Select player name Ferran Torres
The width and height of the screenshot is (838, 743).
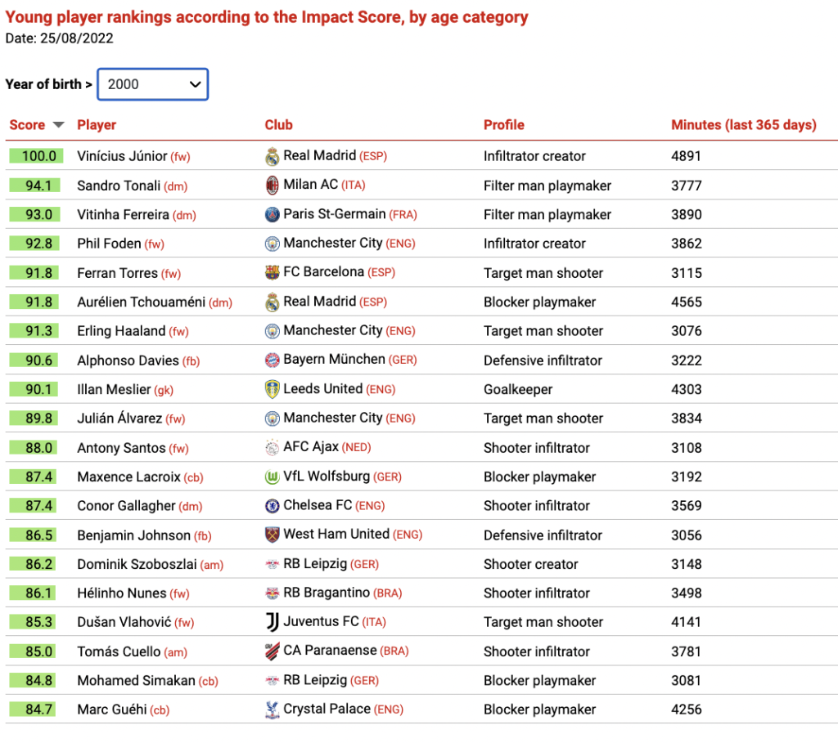(118, 273)
